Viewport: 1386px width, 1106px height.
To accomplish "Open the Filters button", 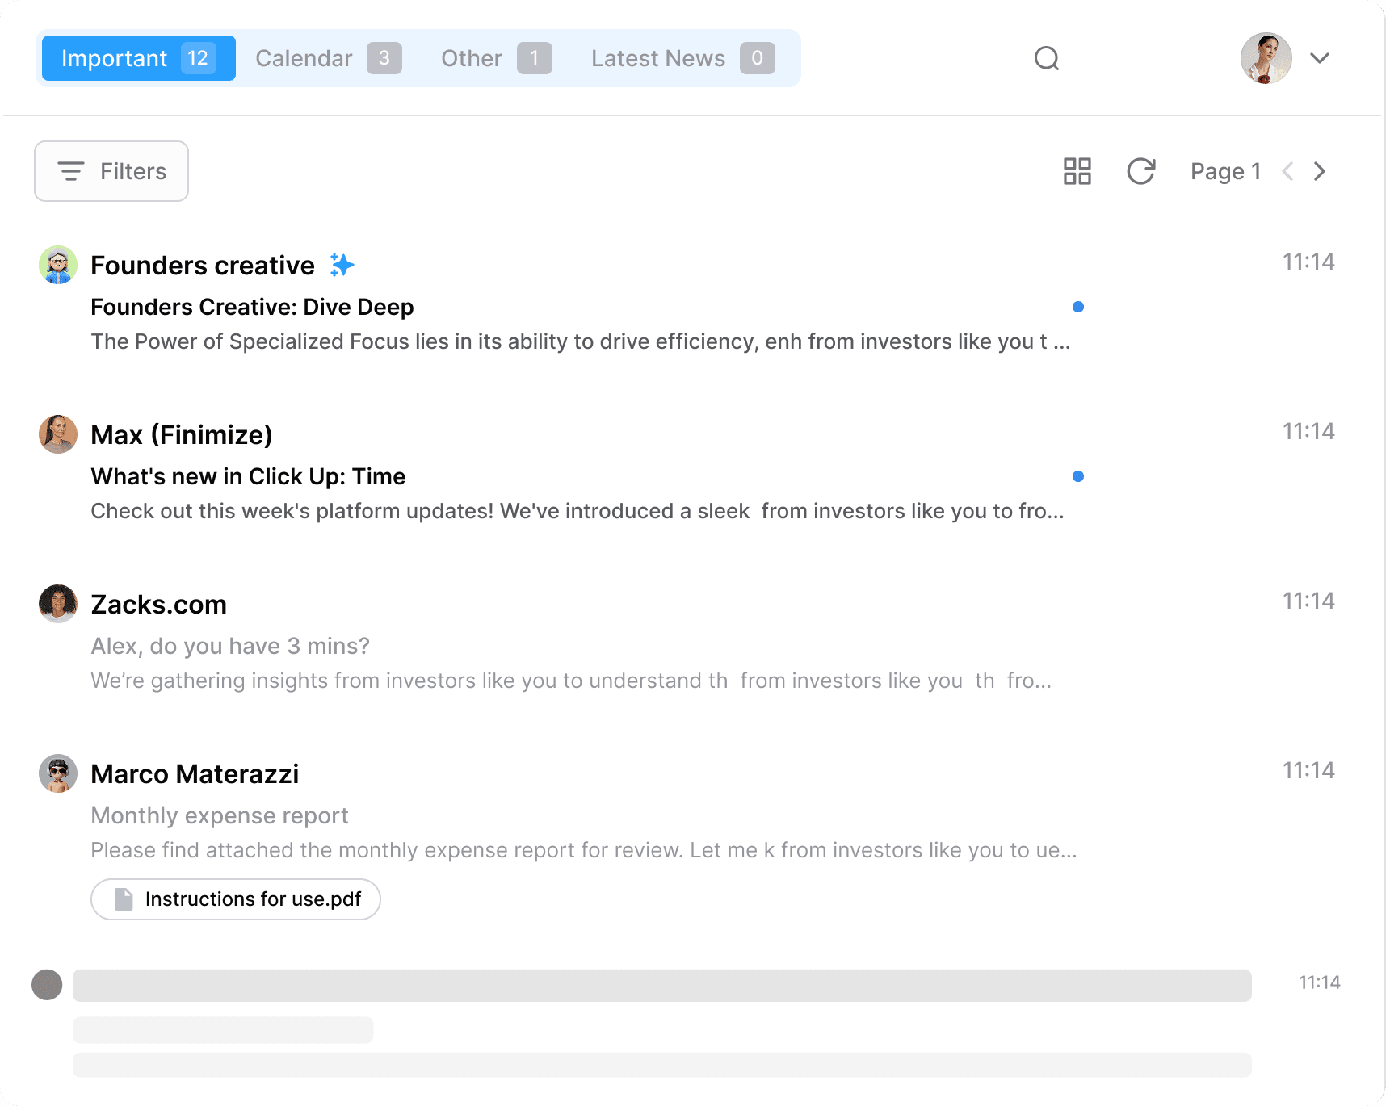I will click(x=111, y=171).
